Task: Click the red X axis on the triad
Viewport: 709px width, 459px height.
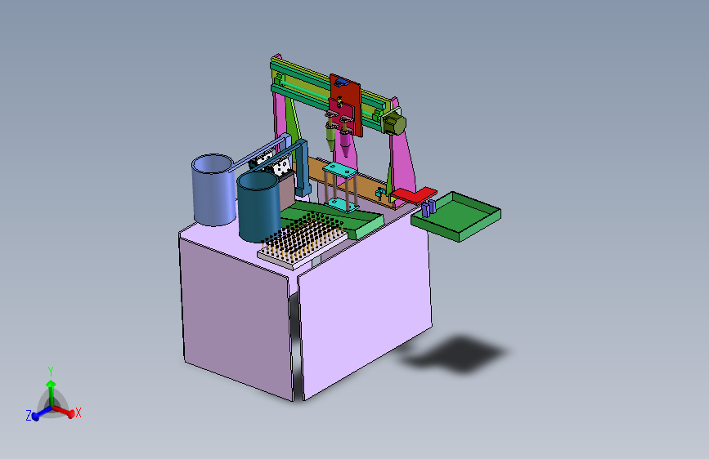Action: pos(66,412)
